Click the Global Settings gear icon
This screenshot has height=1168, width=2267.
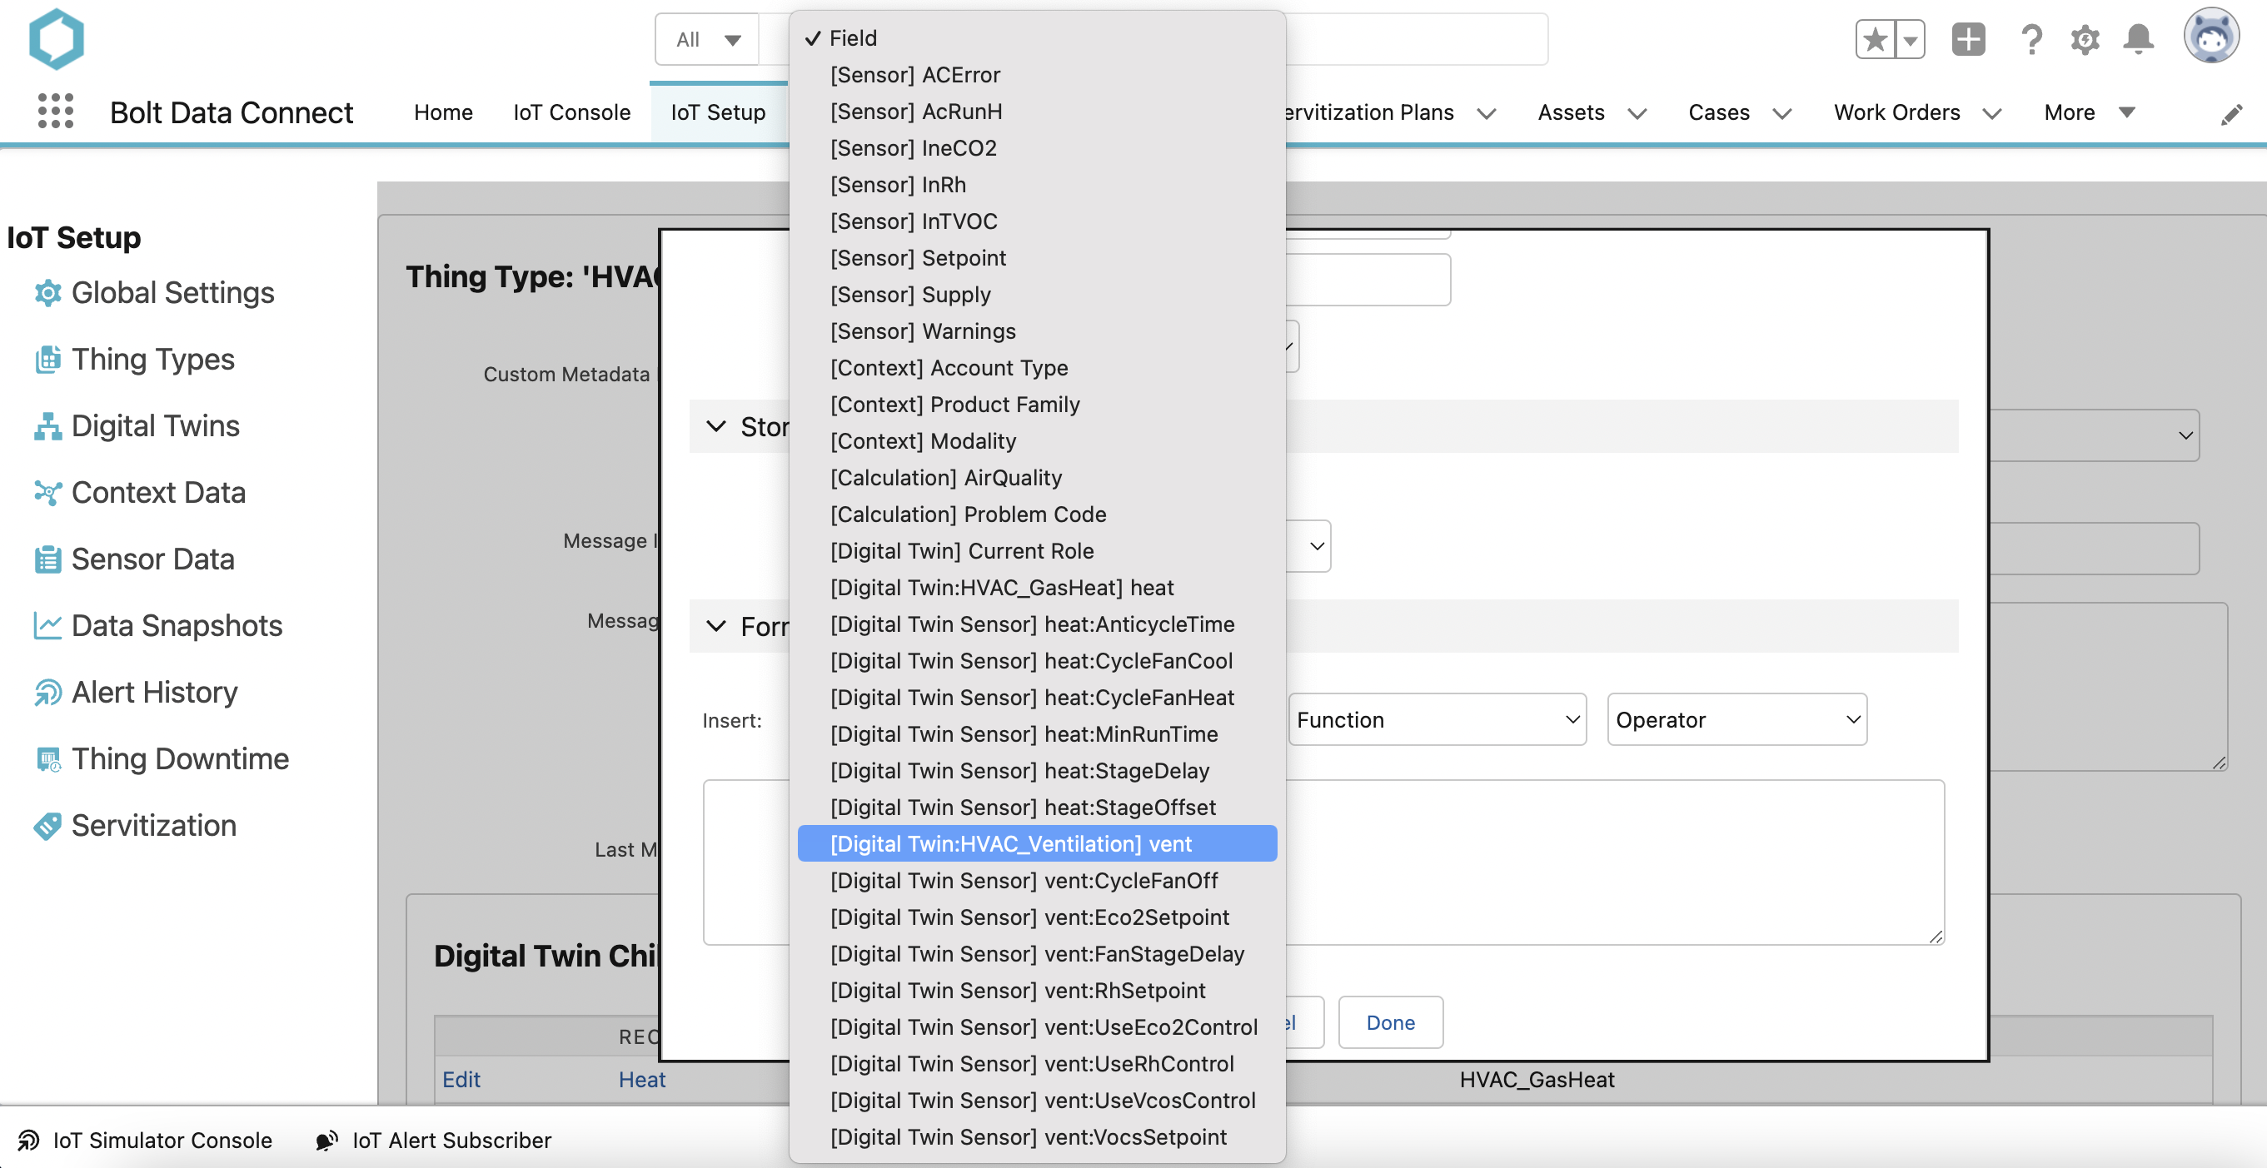point(47,293)
